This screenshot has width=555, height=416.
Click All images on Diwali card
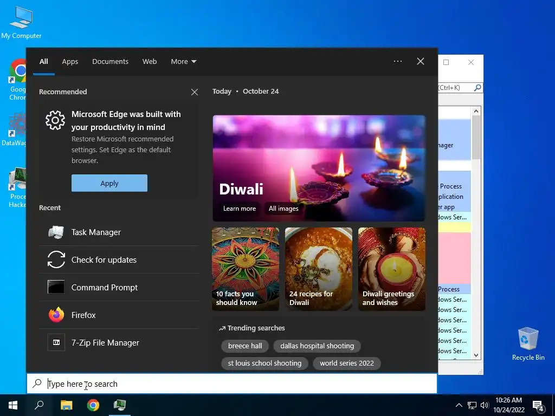(283, 209)
